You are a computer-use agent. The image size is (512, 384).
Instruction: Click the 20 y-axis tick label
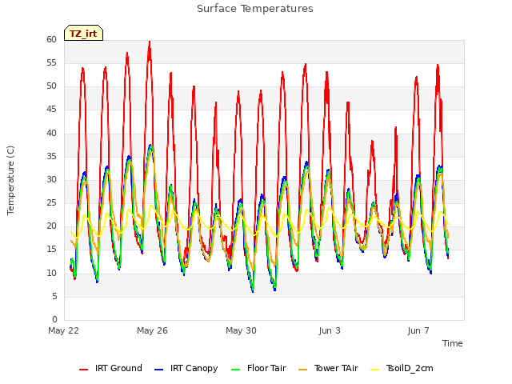tap(51, 226)
